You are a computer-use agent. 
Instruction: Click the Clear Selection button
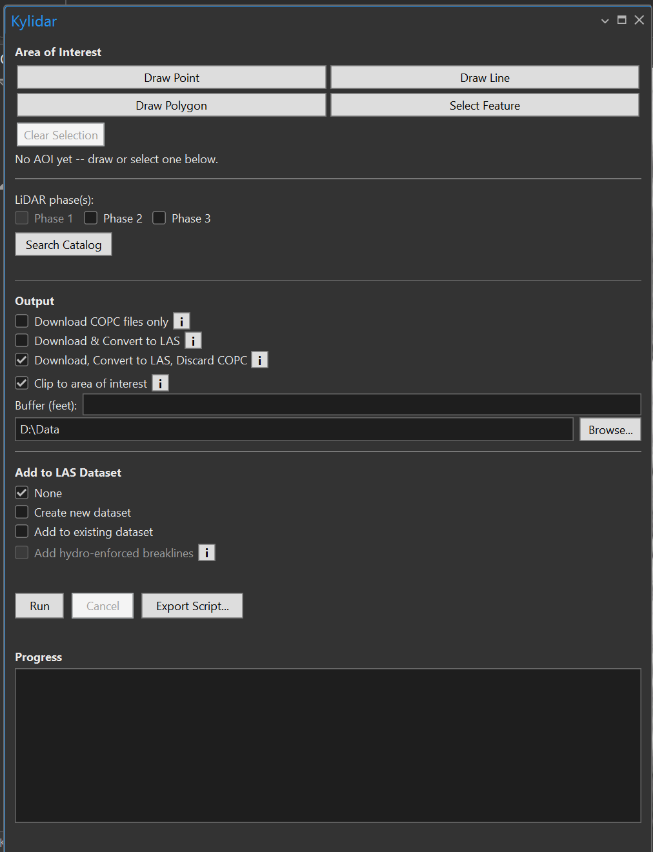coord(61,135)
